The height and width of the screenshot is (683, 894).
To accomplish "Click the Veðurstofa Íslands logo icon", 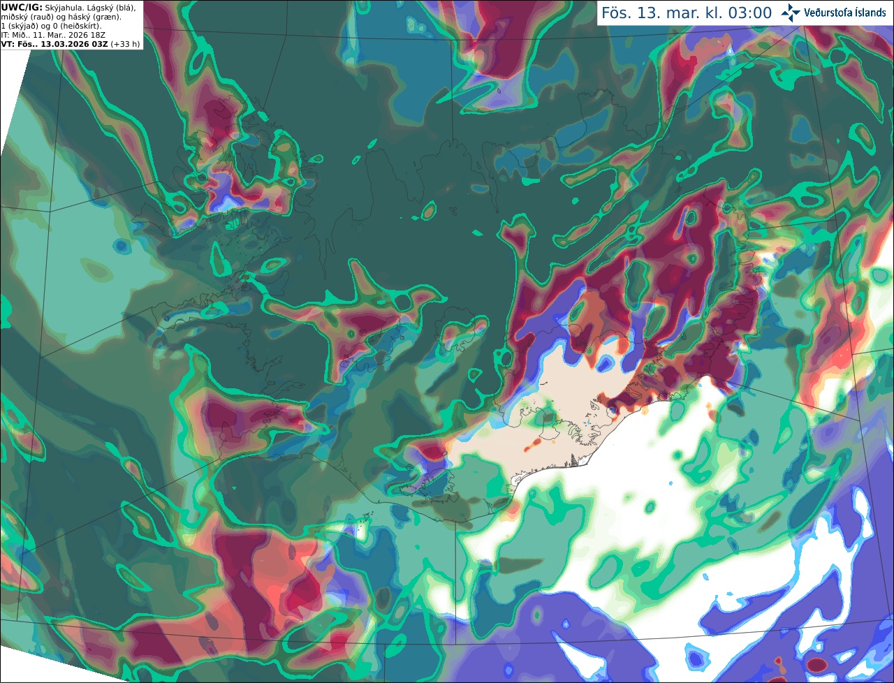I will [791, 13].
